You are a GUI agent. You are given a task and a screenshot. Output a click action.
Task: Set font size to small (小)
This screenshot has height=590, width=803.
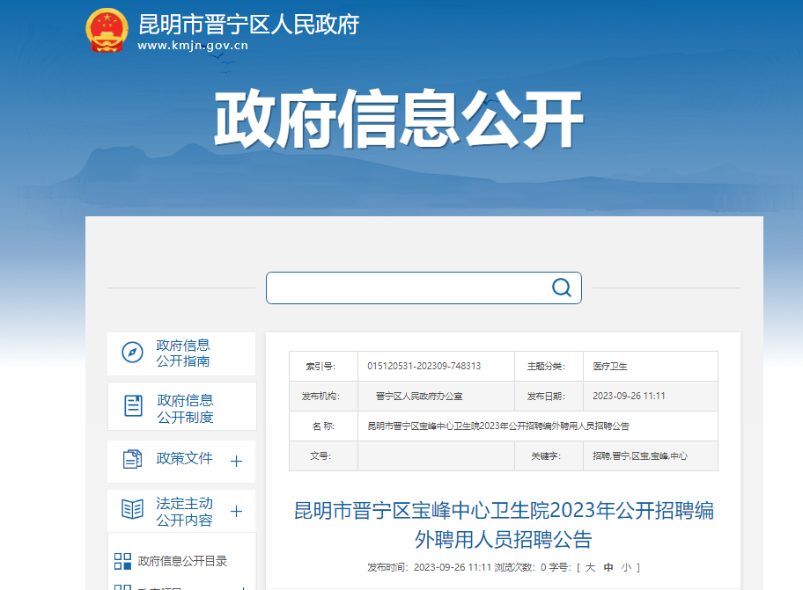[626, 567]
